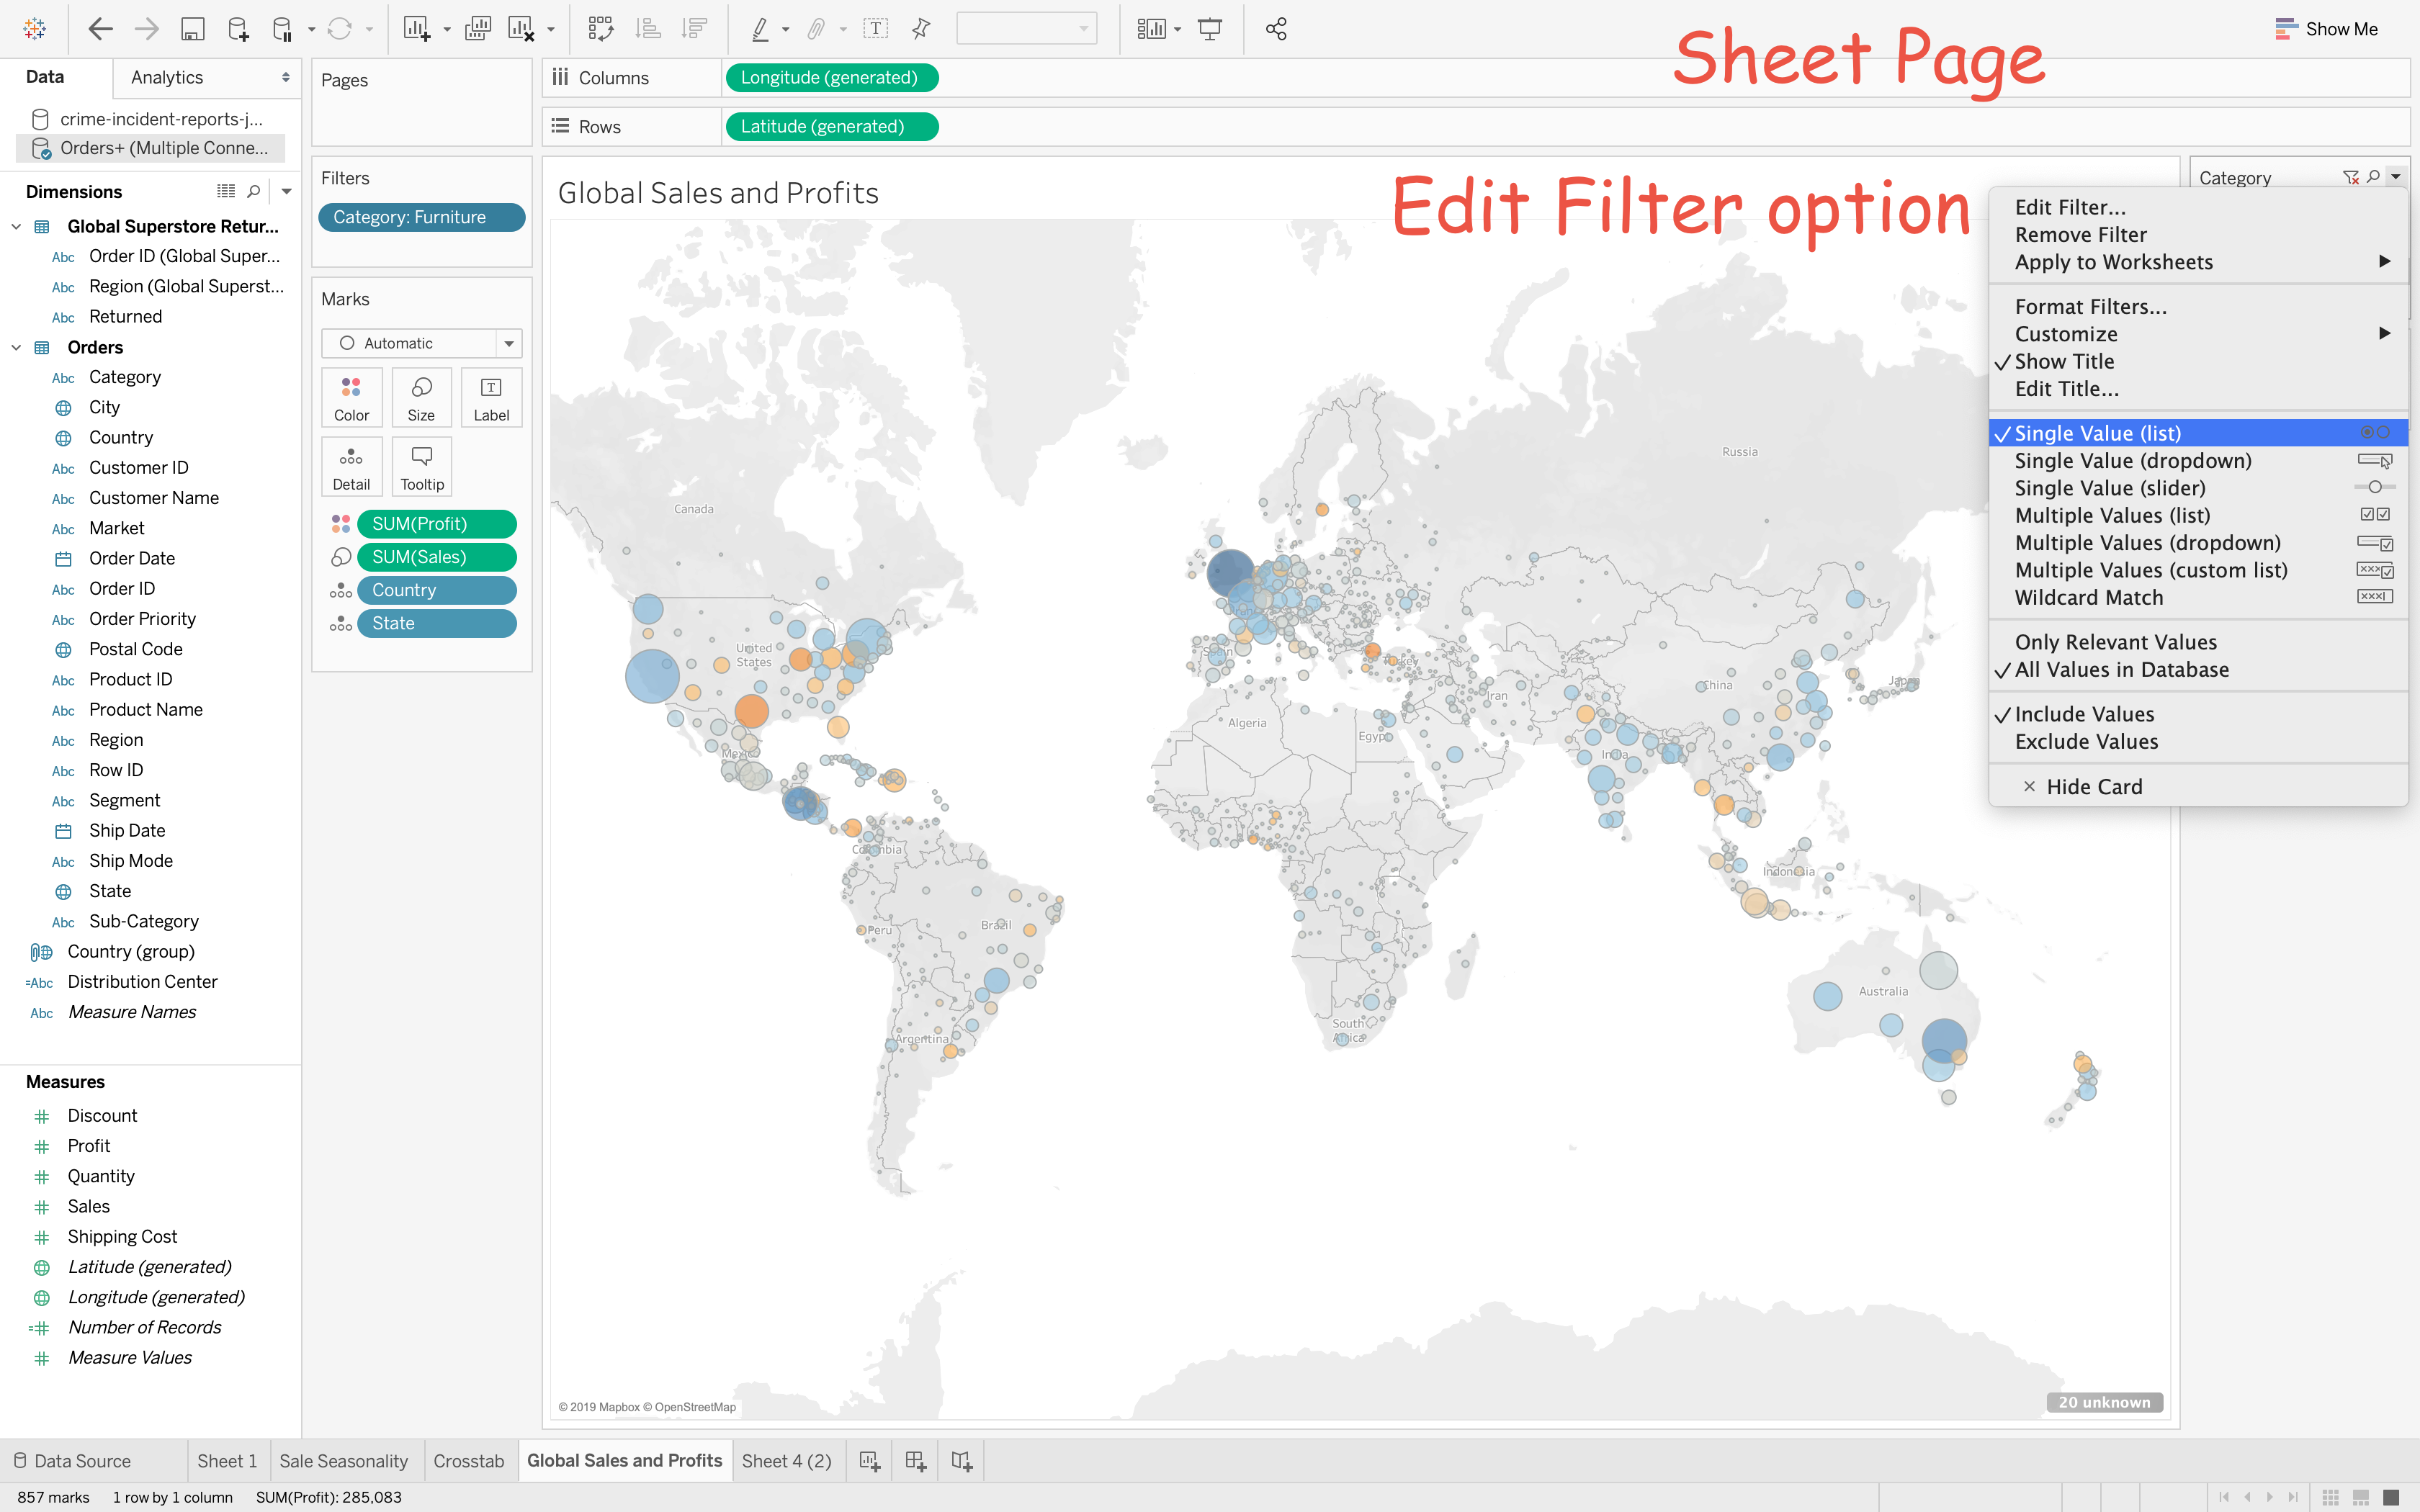Click the Save workbook toolbar icon
2420x1512 pixels.
tap(192, 29)
